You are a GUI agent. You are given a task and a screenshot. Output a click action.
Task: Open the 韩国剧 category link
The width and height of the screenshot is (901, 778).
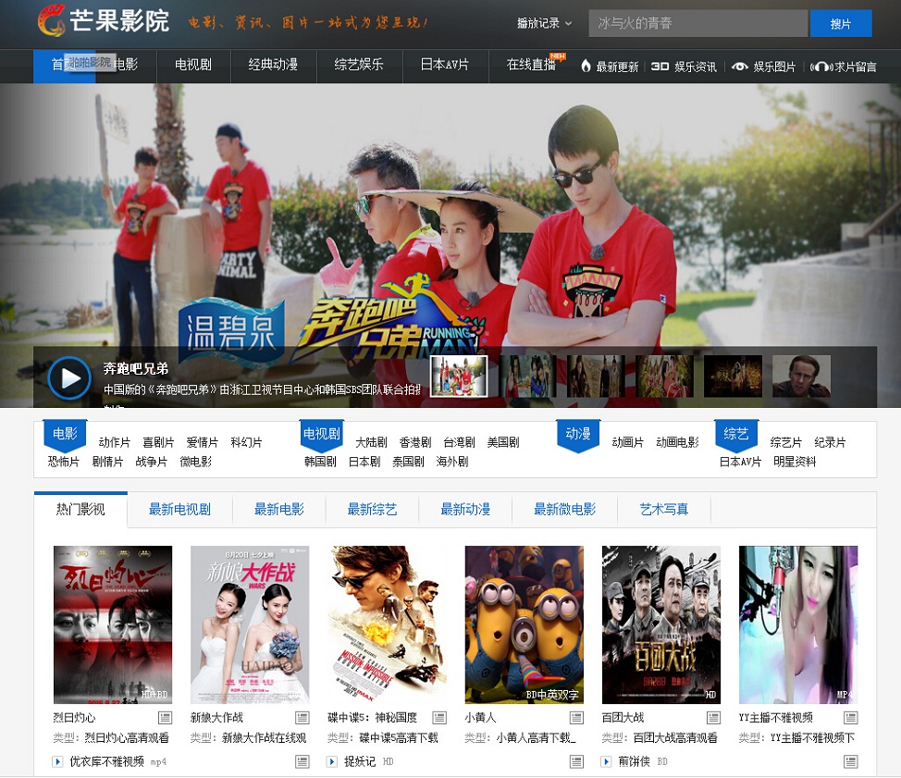click(320, 462)
